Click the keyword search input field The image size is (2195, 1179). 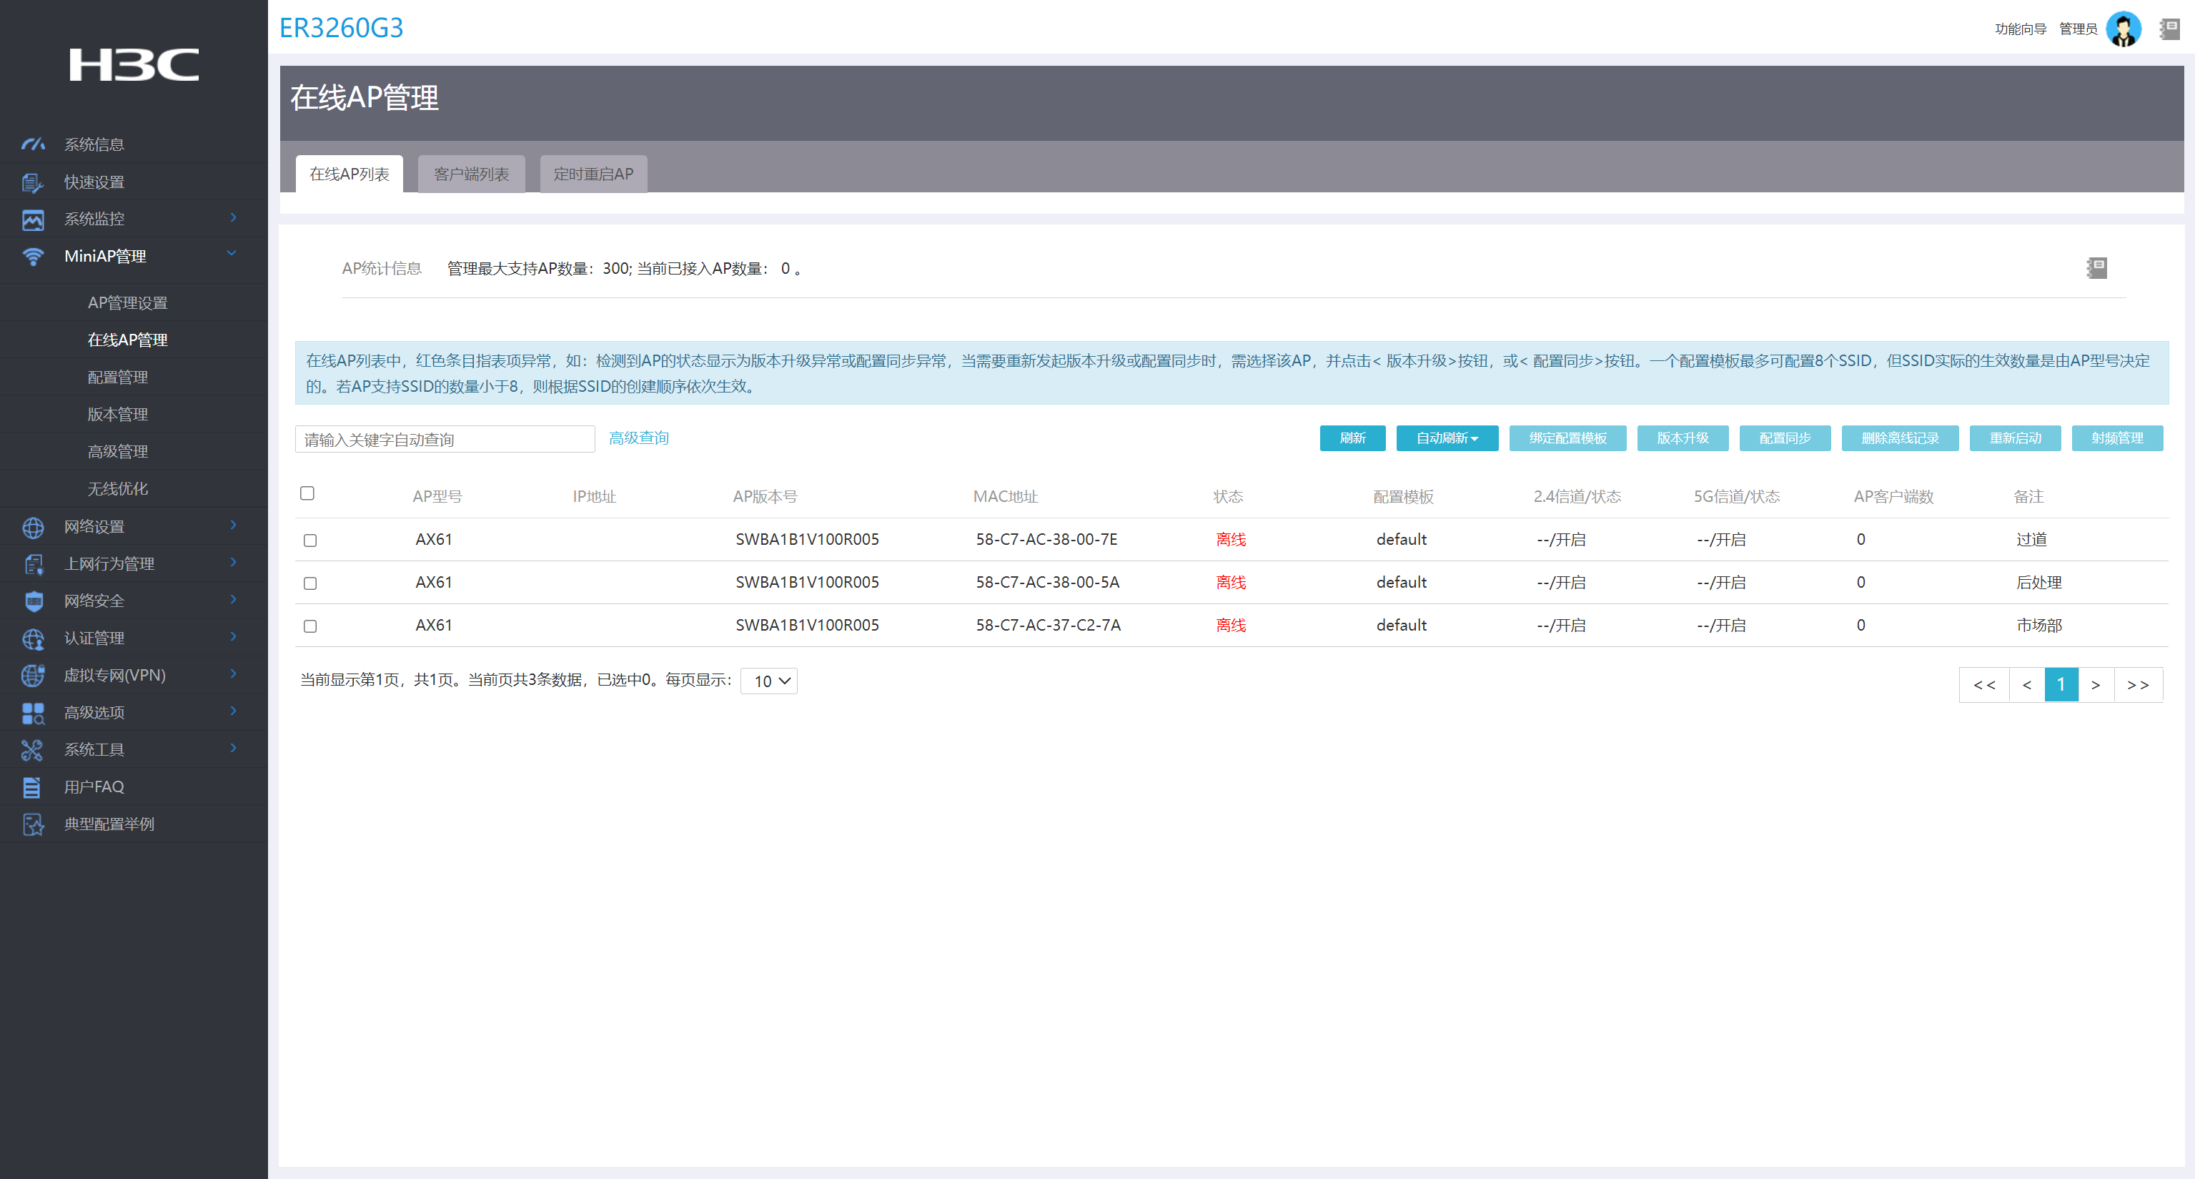tap(444, 439)
